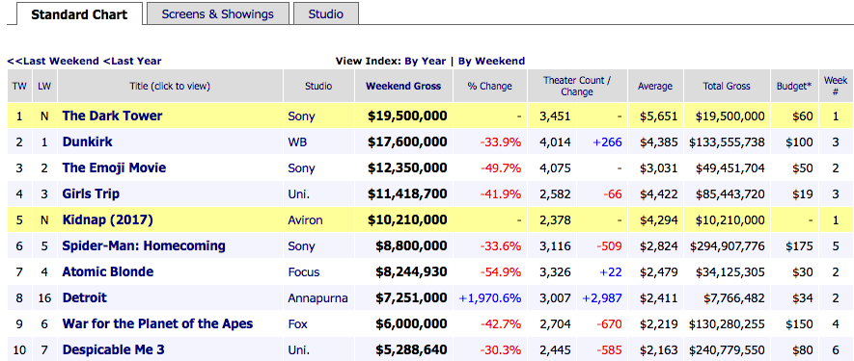View index By Weekend
This screenshot has height=361, width=854.
coord(491,61)
